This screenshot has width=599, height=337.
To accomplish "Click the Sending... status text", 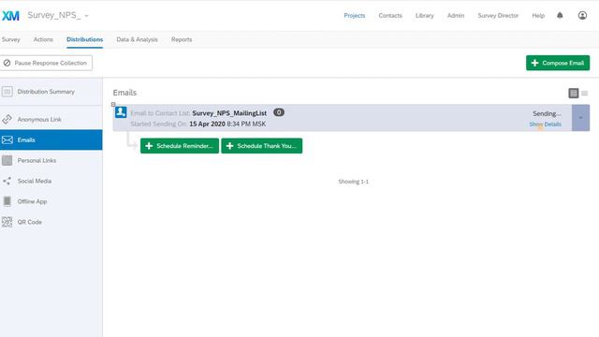I will coord(547,113).
